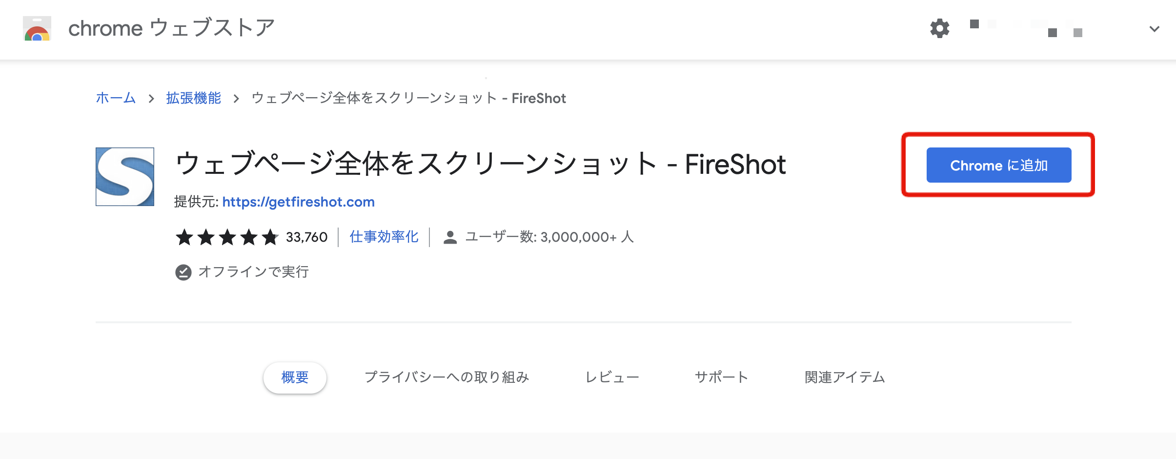The image size is (1176, 459).
Task: Click the offline checkmark badge icon
Action: coord(183,272)
